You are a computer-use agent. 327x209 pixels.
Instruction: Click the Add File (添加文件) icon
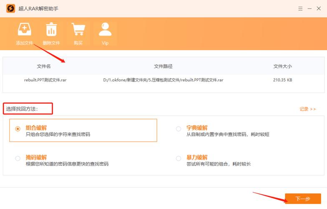click(x=24, y=29)
